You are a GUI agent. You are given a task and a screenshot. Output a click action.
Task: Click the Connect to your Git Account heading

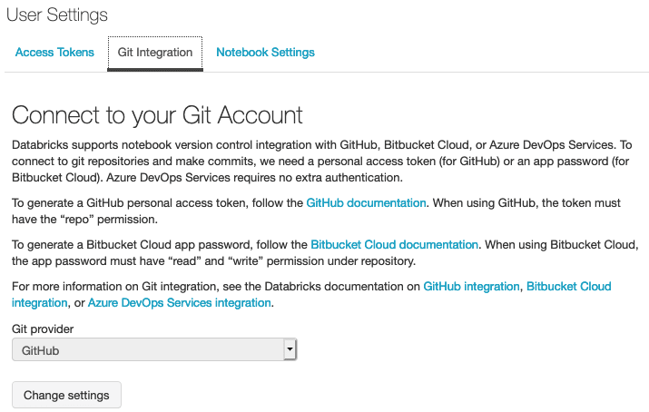point(157,115)
